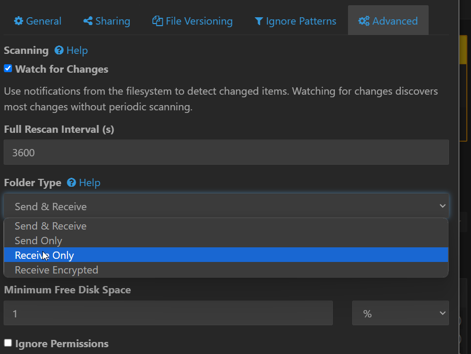The image size is (471, 354).
Task: Click the Full Rescan Interval input field
Action: coord(226,152)
